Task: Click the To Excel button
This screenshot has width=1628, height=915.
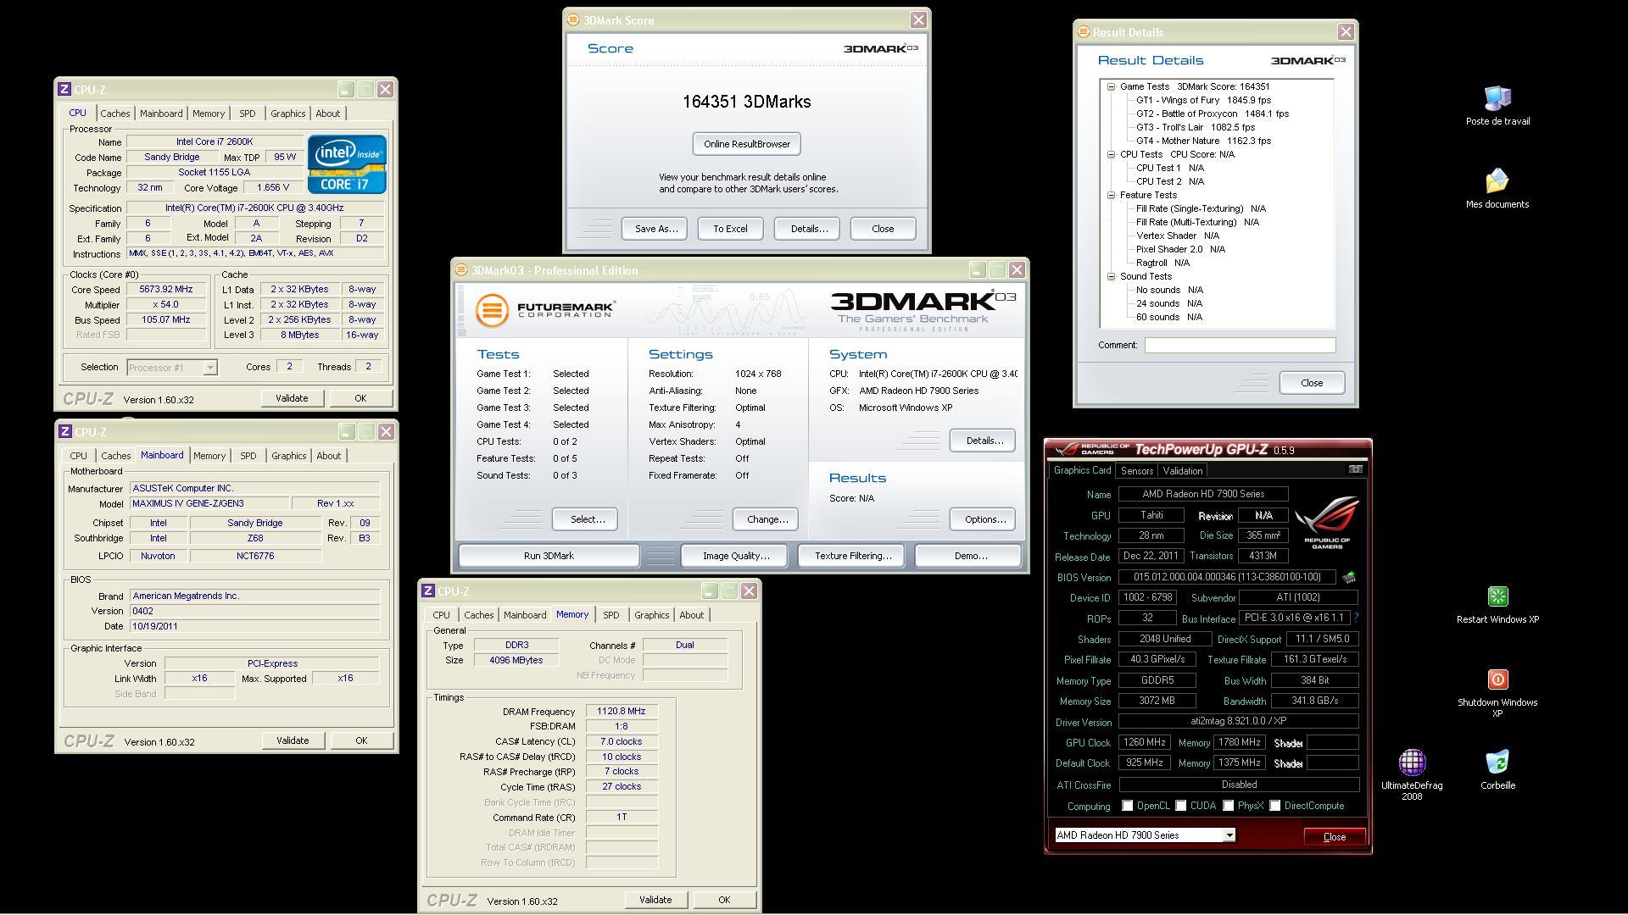Action: pos(730,229)
